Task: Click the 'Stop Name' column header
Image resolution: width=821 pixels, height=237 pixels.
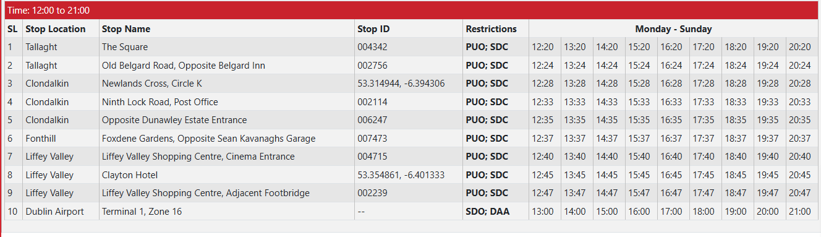Action: point(126,29)
